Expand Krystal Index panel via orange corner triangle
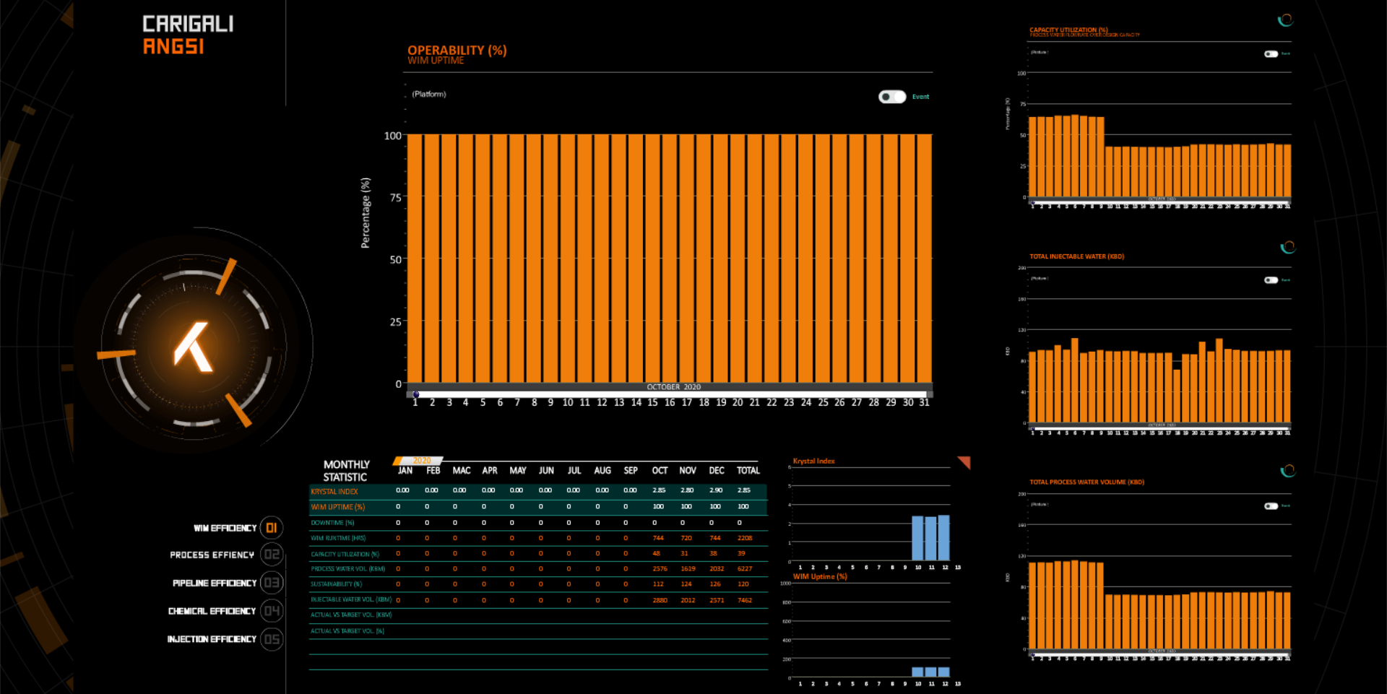The width and height of the screenshot is (1387, 694). (964, 461)
